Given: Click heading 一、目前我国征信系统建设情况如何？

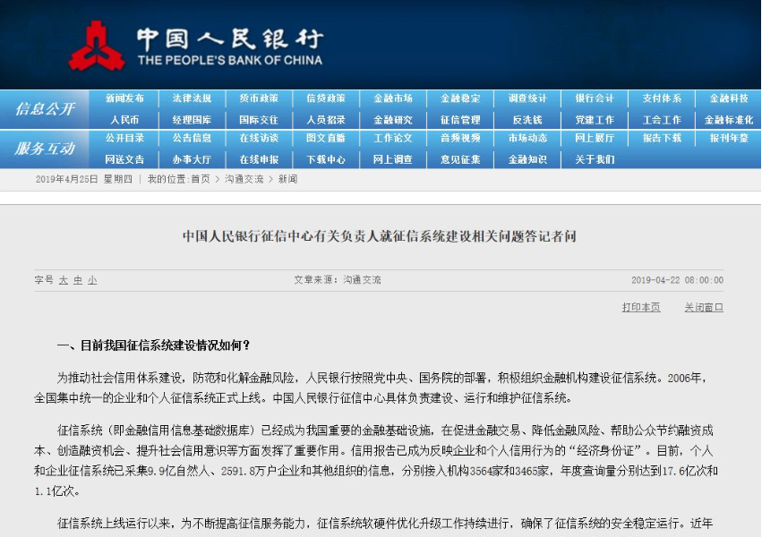Looking at the screenshot, I should click(x=154, y=345).
